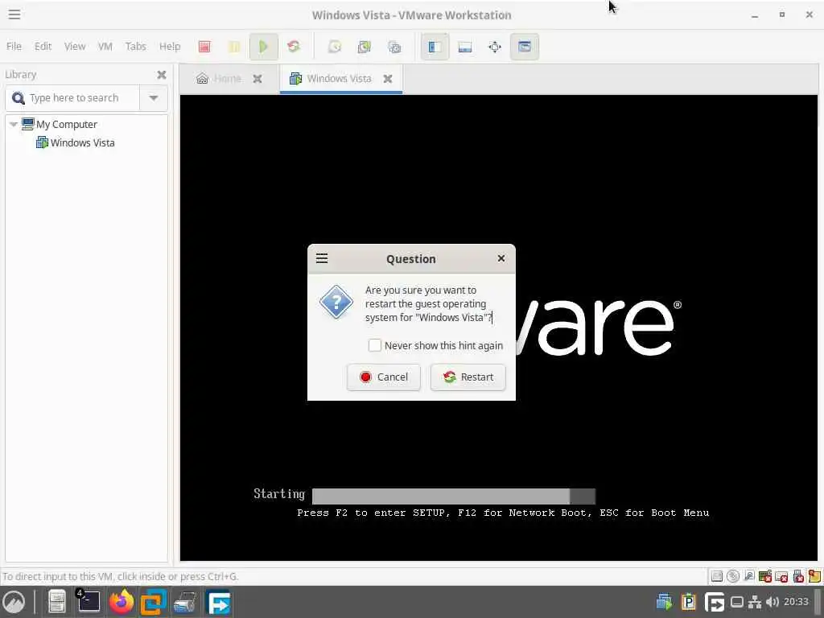Click the Restart guest toolbar icon
The image size is (824, 618).
tap(293, 46)
